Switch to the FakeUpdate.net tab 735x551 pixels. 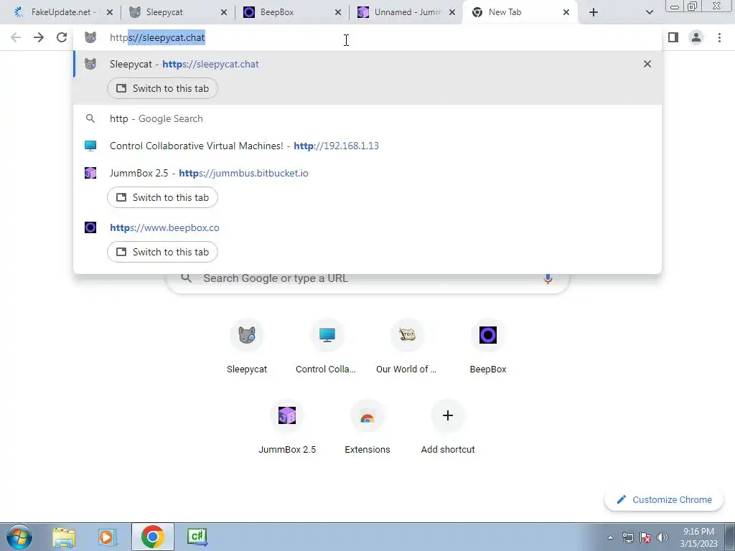click(x=63, y=12)
